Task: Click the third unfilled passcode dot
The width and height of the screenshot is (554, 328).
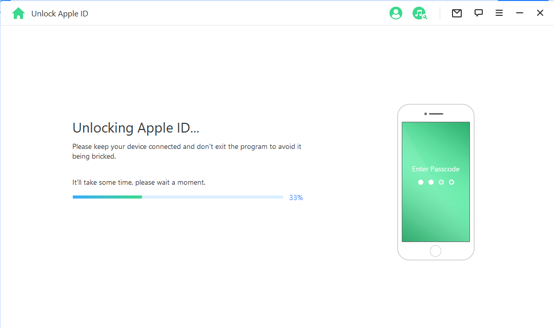Action: (x=441, y=182)
